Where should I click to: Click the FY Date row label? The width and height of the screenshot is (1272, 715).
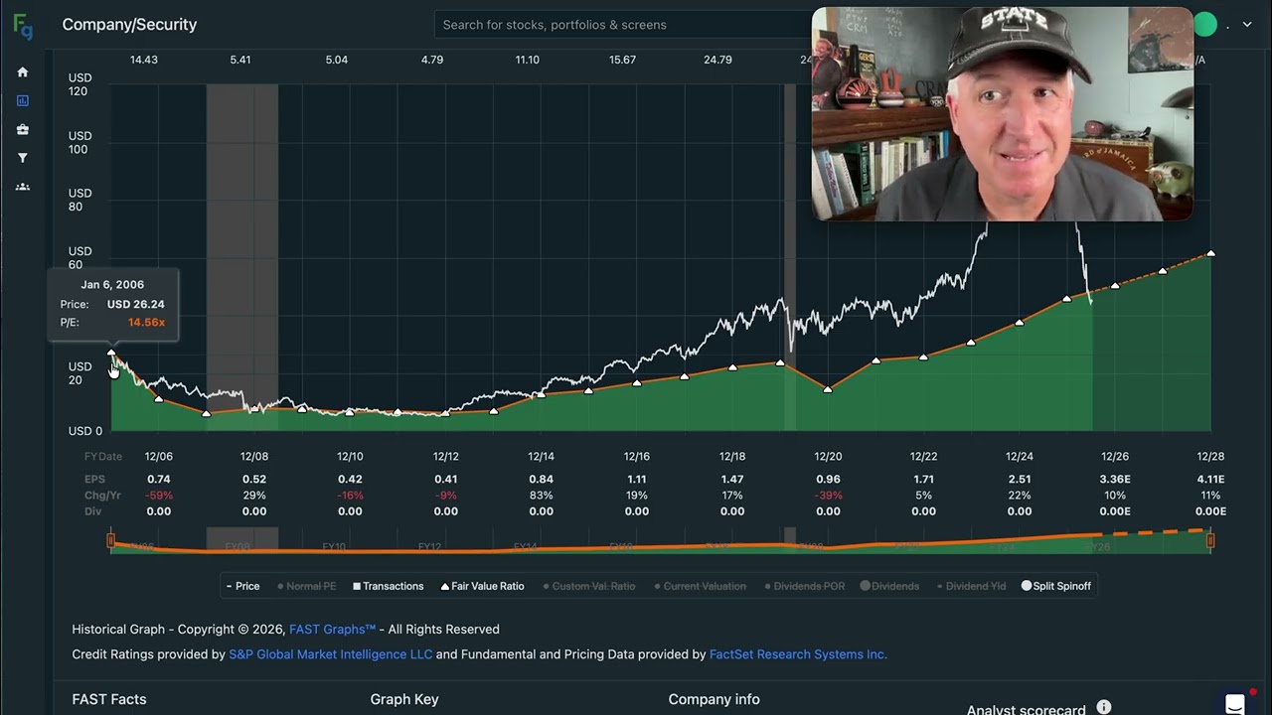103,457
